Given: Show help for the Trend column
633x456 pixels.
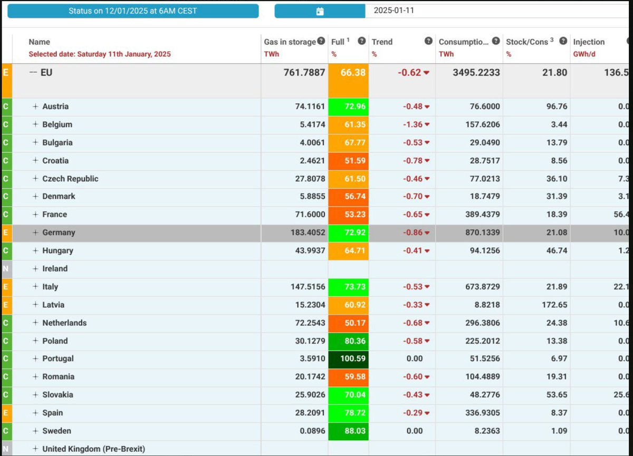Looking at the screenshot, I should click(428, 41).
